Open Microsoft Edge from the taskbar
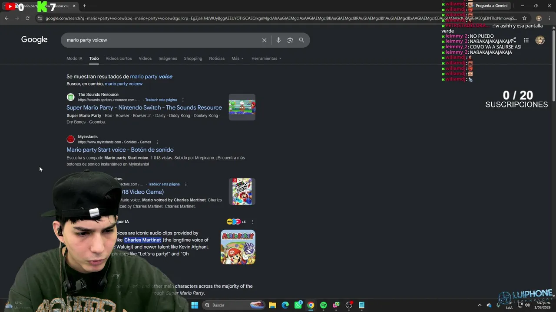Image resolution: width=556 pixels, height=312 pixels. click(285, 305)
